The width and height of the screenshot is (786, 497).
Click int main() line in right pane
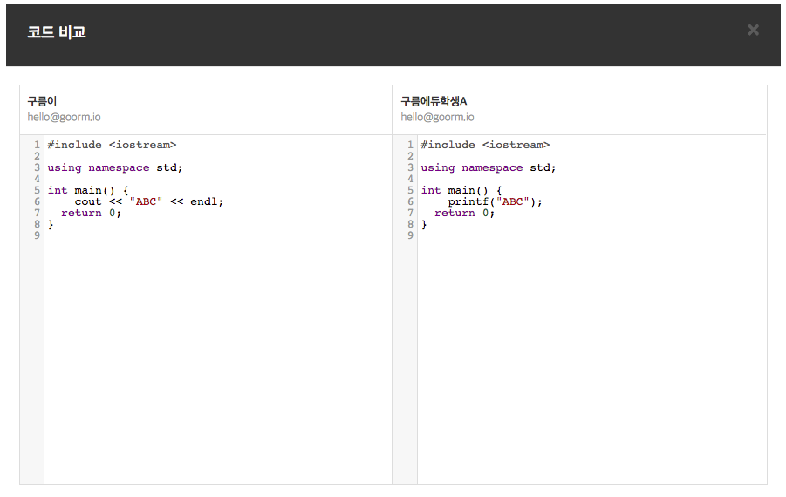coord(461,190)
